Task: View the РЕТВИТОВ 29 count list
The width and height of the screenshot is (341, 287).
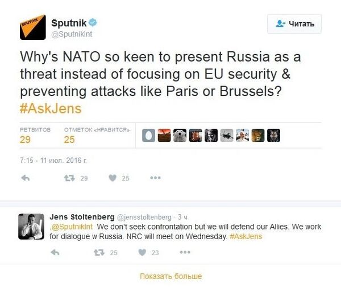Action: [35, 136]
